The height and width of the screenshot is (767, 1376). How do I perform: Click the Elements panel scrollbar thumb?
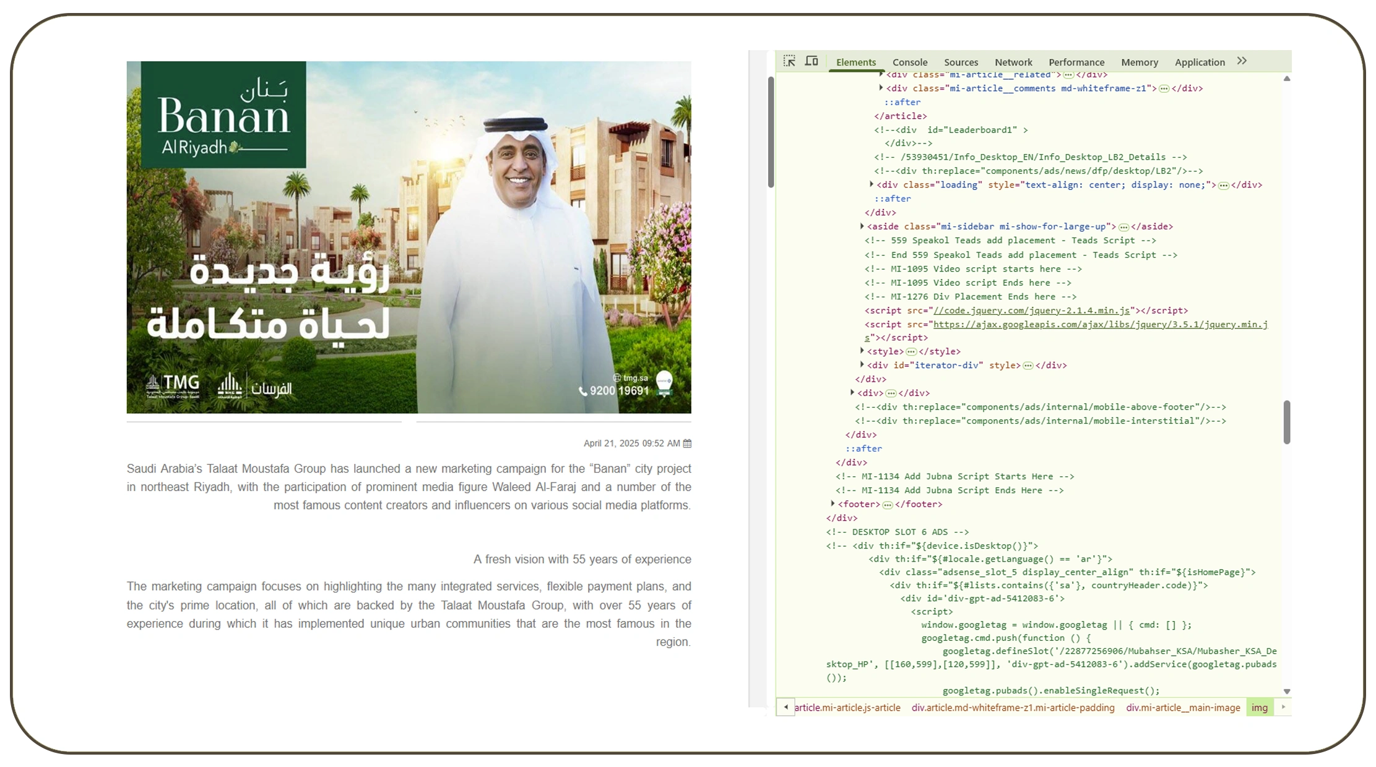coord(1287,422)
